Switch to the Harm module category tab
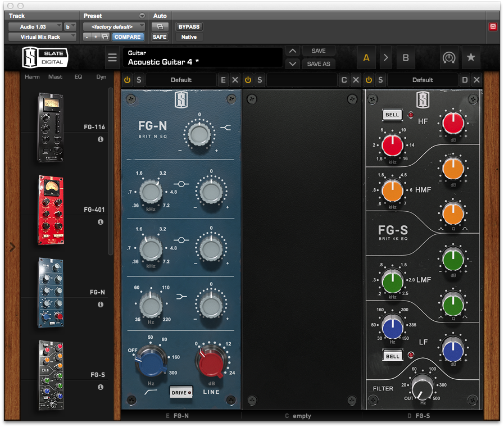 [32, 77]
